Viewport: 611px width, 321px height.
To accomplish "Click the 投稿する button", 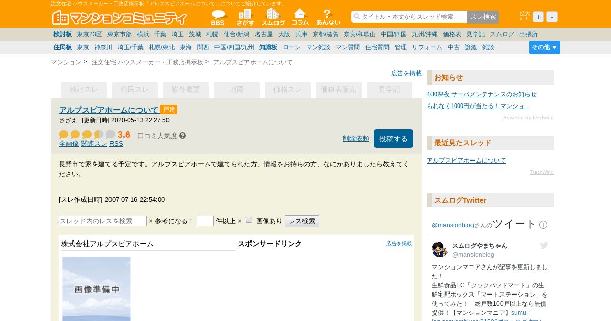I will (x=394, y=139).
